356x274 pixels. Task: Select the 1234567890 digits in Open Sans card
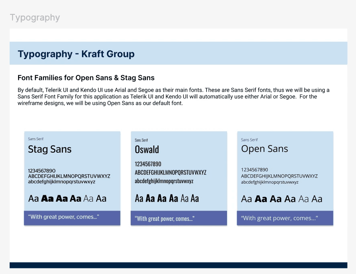(254, 170)
